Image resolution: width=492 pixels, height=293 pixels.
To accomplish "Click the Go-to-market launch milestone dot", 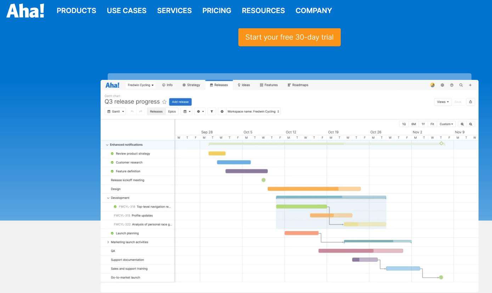I will [x=441, y=277].
